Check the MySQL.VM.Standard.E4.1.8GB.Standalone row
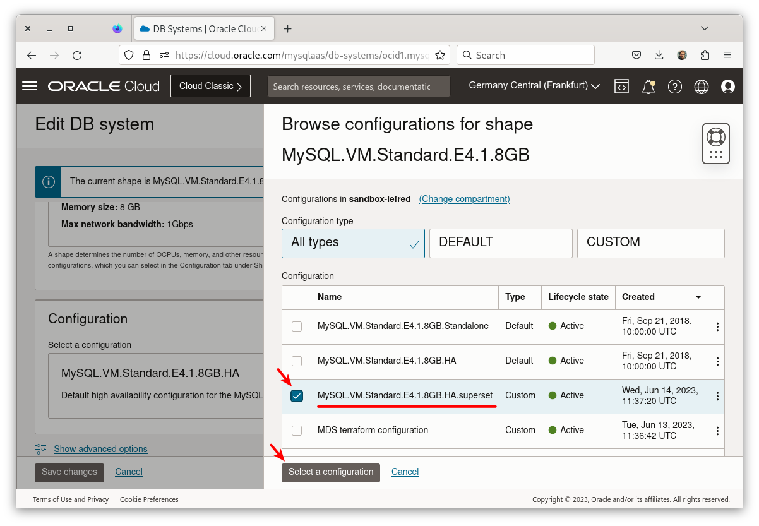 pos(297,326)
